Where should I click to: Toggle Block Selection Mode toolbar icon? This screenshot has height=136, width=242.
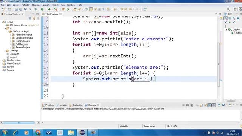tap(99, 9)
